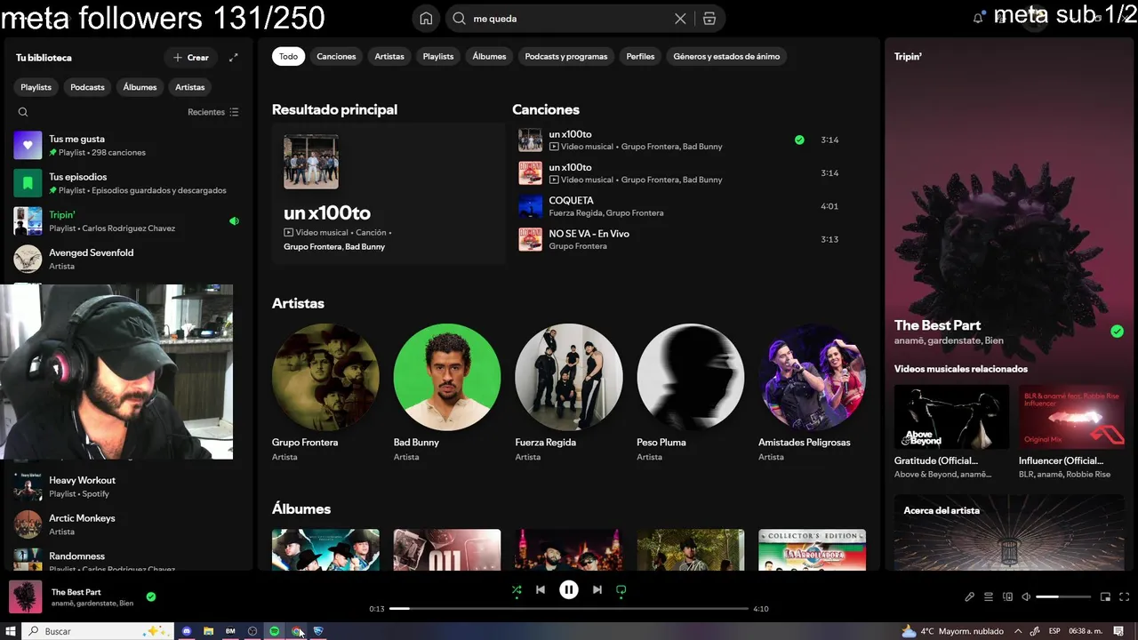Toggle repeat mode
This screenshot has height=640, width=1138.
pyautogui.click(x=621, y=589)
